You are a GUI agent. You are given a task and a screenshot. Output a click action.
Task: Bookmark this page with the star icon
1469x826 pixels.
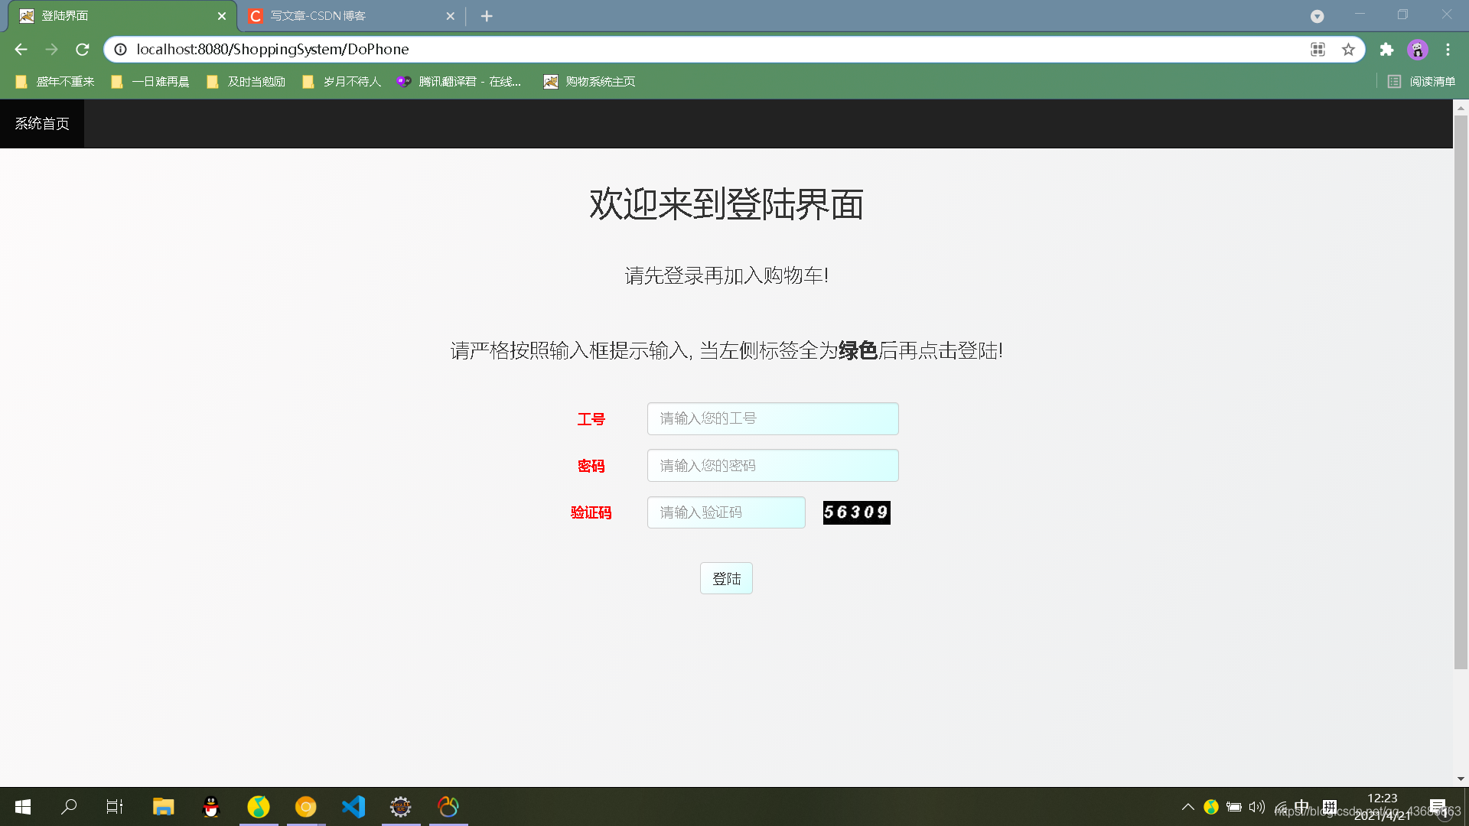click(1348, 50)
